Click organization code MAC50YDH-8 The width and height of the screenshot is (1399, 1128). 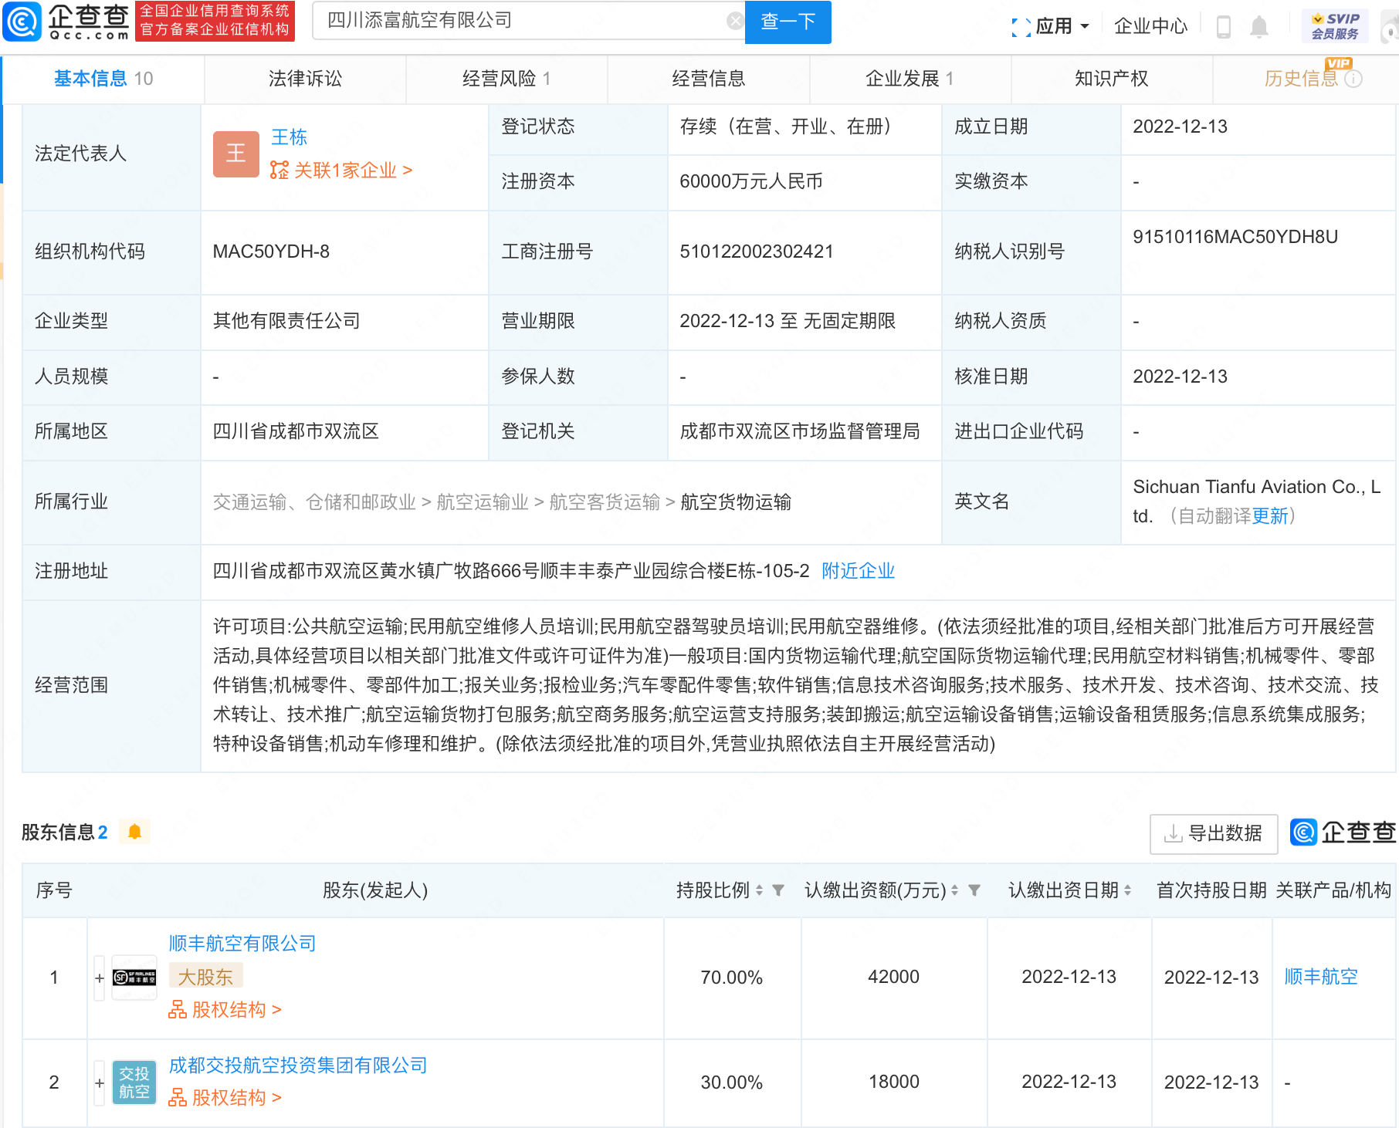(x=271, y=252)
